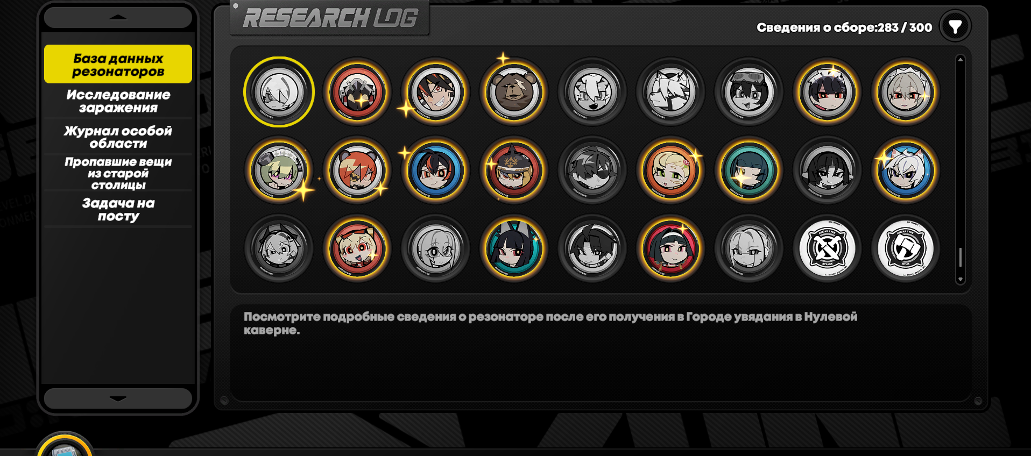Select the Stun type badge icon
1031x456 pixels.
click(906, 248)
